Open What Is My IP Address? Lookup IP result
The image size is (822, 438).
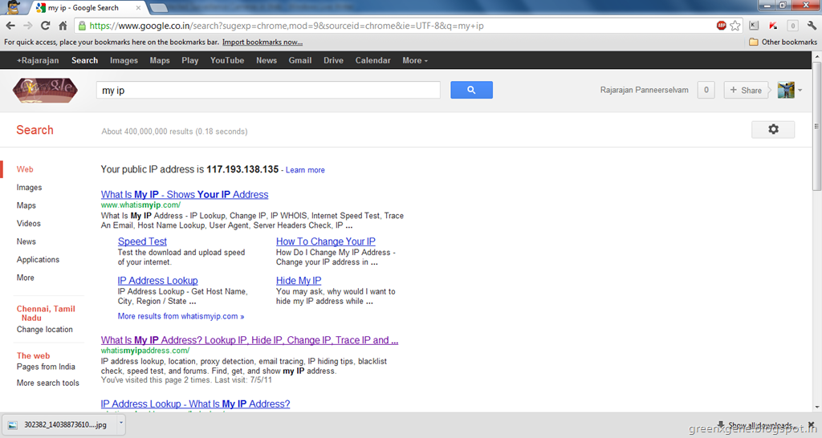250,340
